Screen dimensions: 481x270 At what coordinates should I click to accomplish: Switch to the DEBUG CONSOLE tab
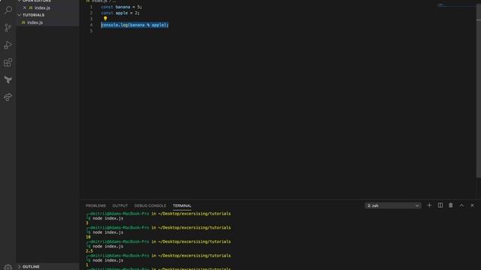pos(150,205)
